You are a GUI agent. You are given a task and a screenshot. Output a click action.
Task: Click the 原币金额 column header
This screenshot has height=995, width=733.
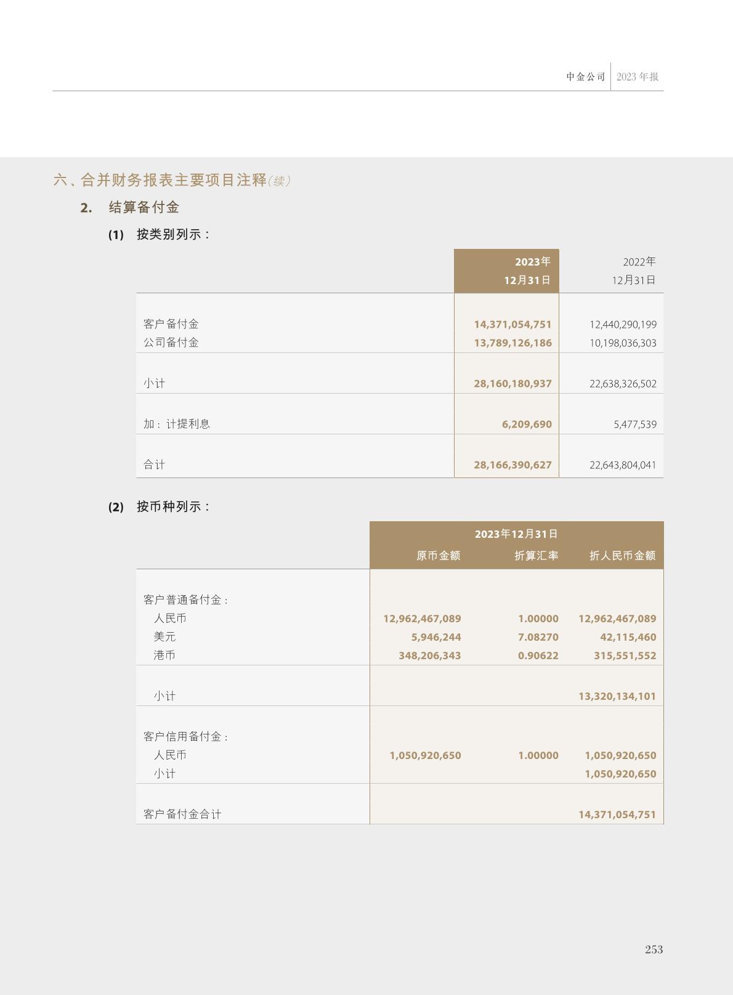pyautogui.click(x=438, y=556)
